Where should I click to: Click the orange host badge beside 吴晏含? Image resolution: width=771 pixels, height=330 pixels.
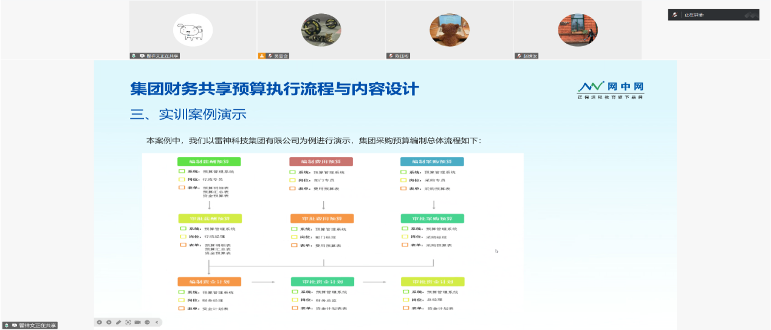point(262,56)
